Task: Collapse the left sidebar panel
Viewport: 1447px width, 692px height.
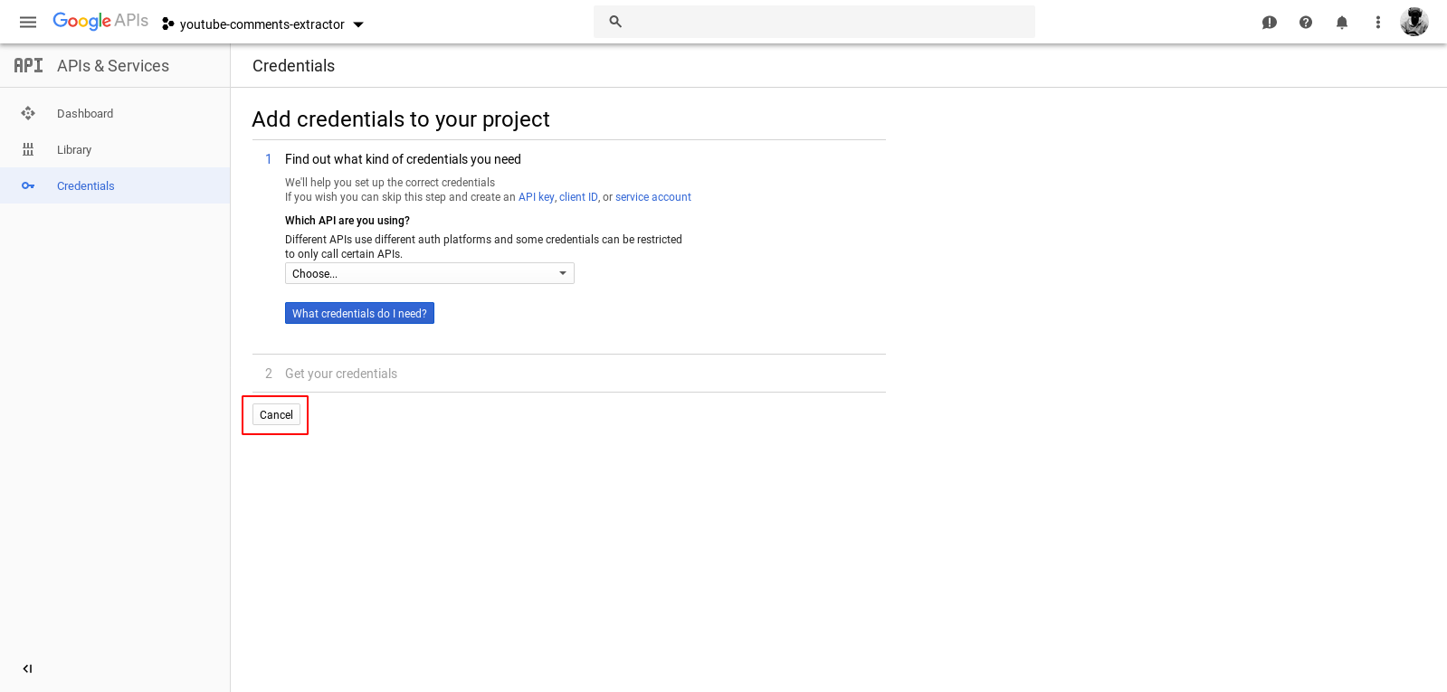Action: coord(27,668)
